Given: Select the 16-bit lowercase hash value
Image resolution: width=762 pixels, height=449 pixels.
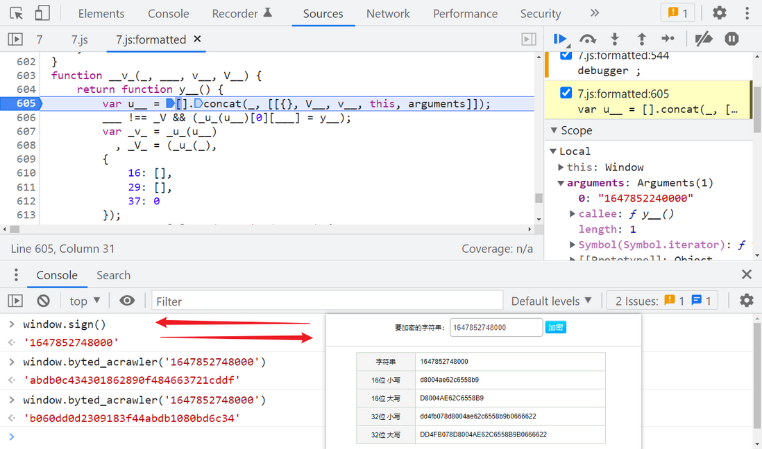Looking at the screenshot, I should pyautogui.click(x=450, y=380).
